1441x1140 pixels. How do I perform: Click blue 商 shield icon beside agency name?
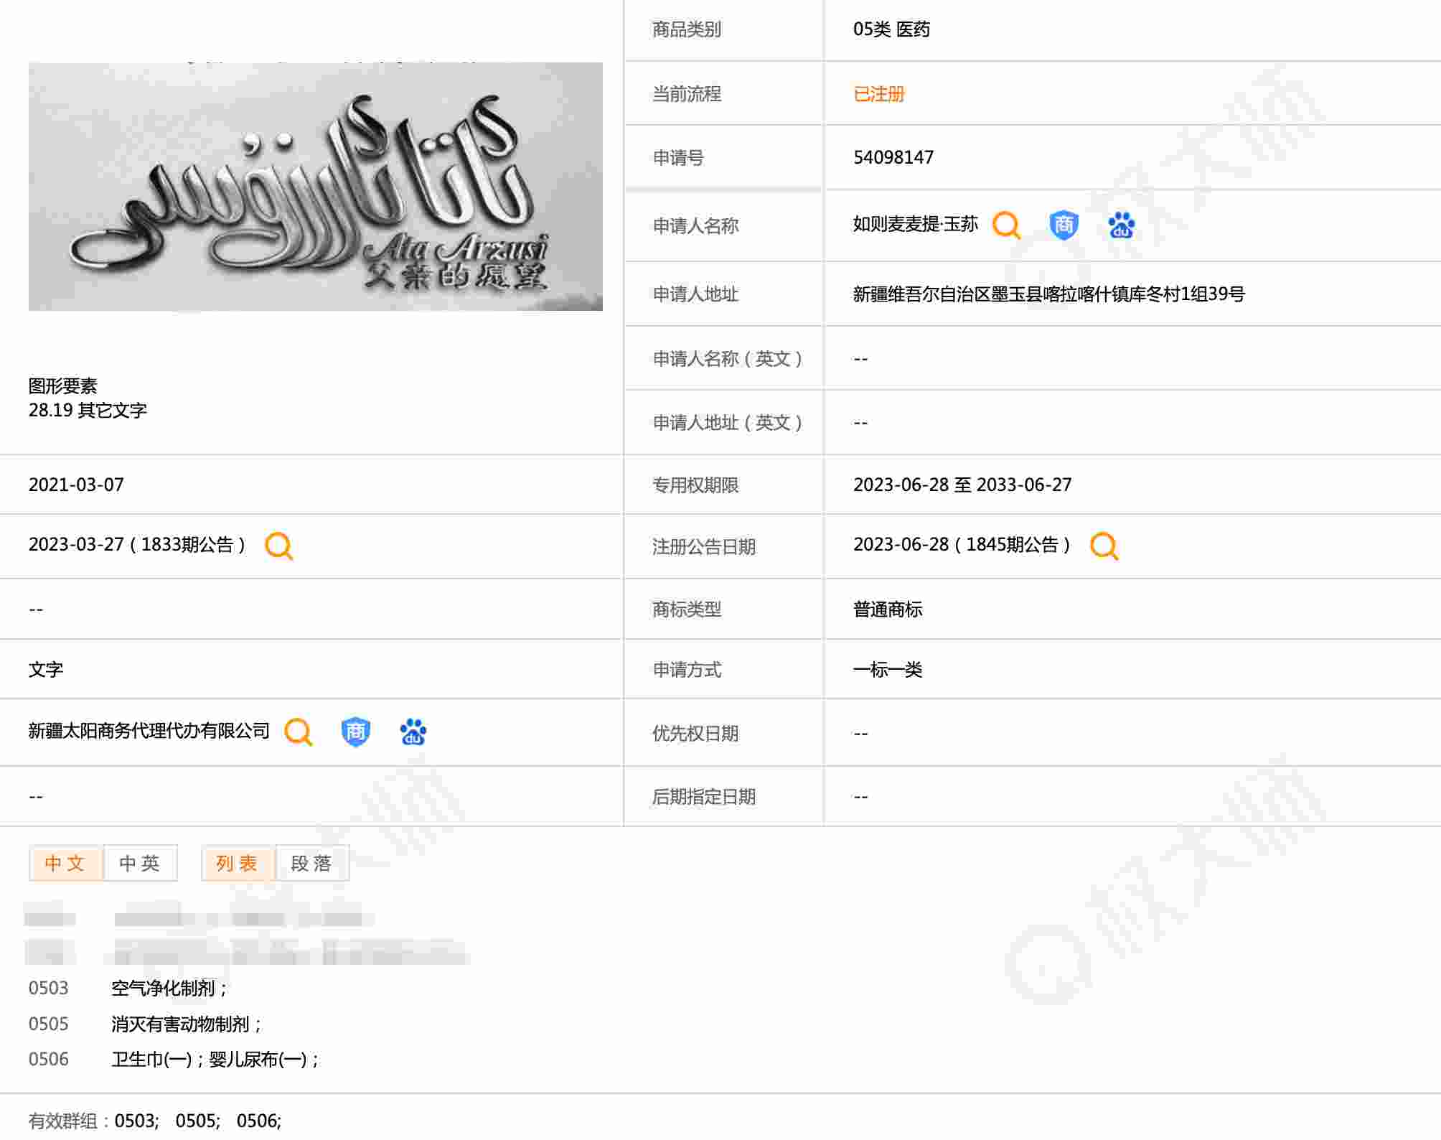[355, 732]
